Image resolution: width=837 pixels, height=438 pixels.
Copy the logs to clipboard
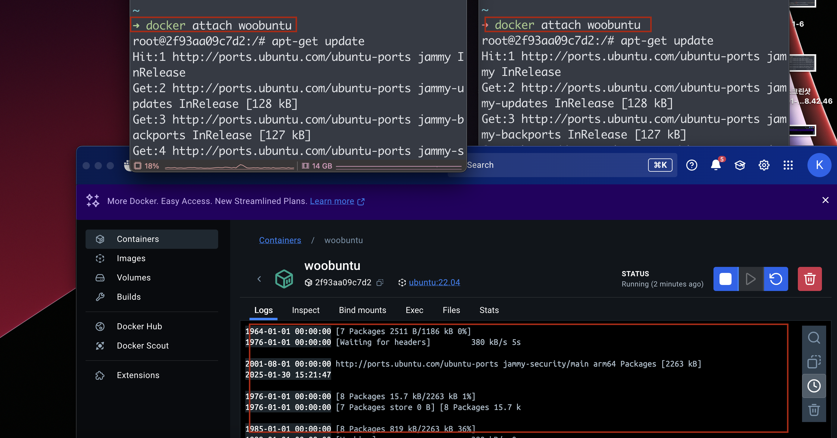[814, 362]
